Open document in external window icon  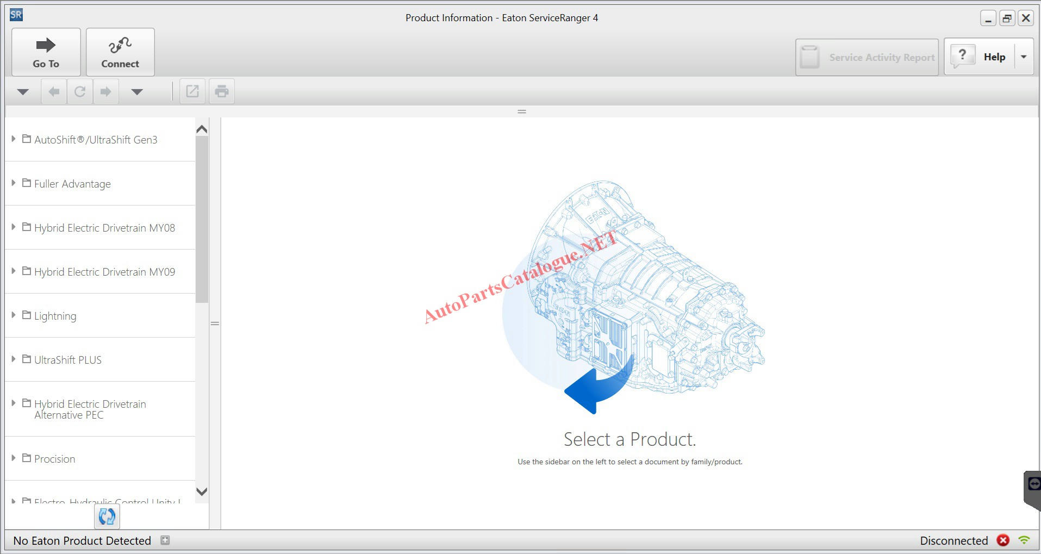pyautogui.click(x=192, y=91)
